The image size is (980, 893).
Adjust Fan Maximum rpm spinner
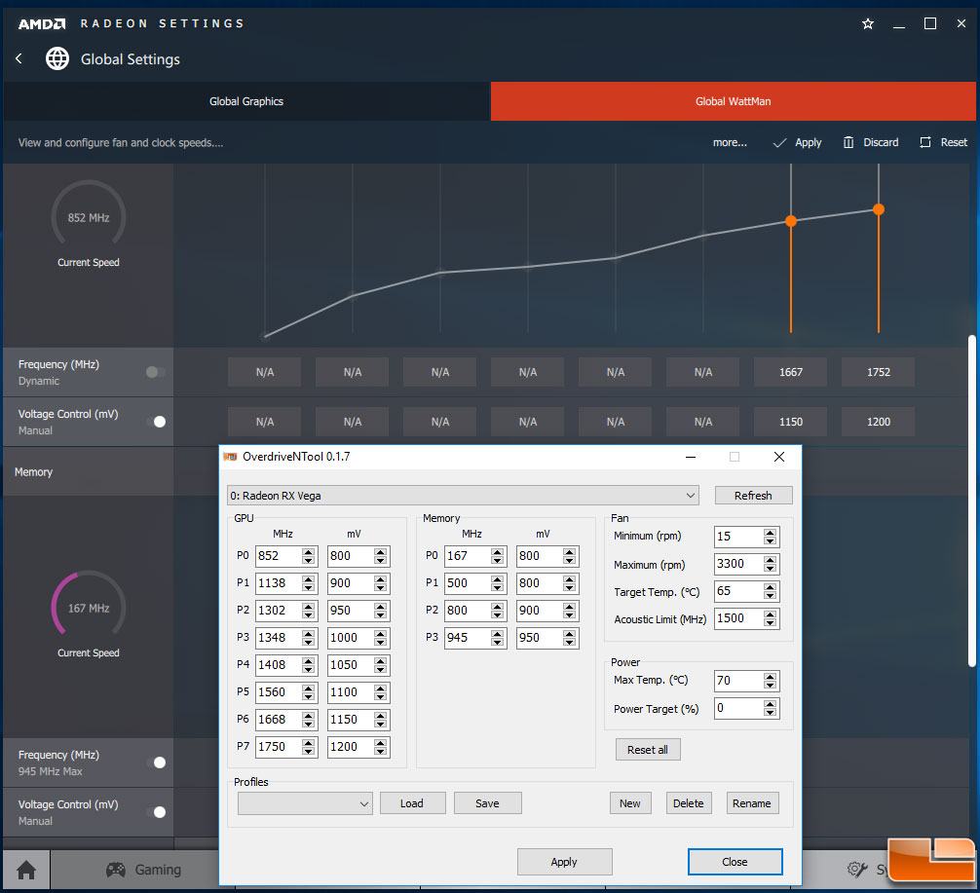click(x=770, y=564)
